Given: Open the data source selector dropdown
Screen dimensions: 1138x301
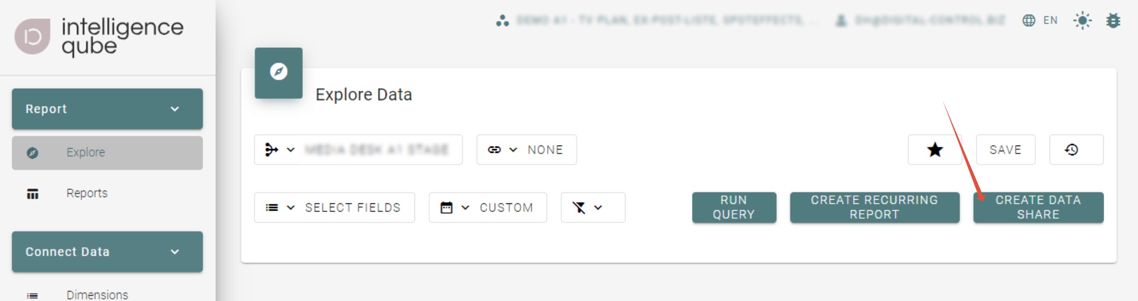Looking at the screenshot, I should coord(358,150).
